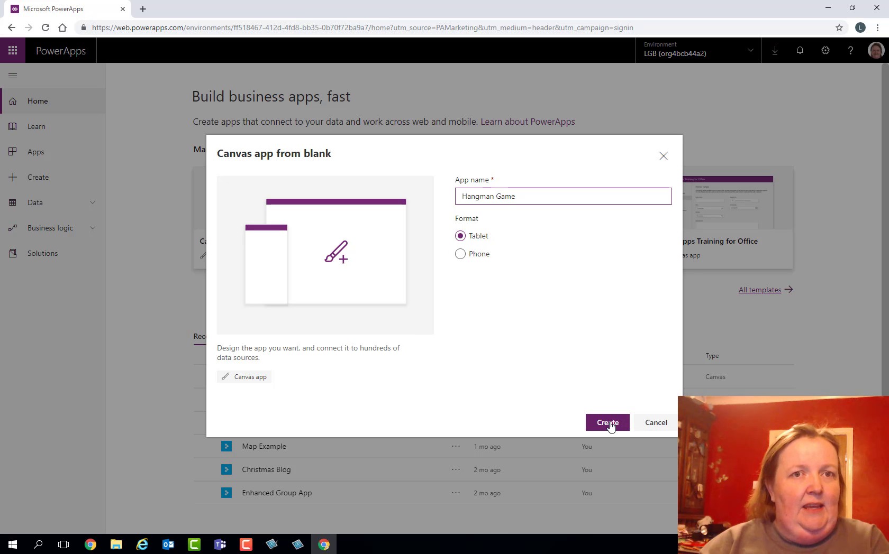Click the Create button in dialog

tap(607, 422)
